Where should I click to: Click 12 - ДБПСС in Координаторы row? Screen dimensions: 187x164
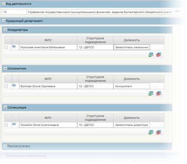point(95,47)
